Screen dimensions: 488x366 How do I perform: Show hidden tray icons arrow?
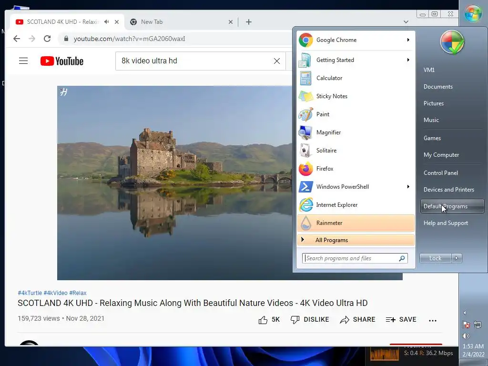point(465,313)
